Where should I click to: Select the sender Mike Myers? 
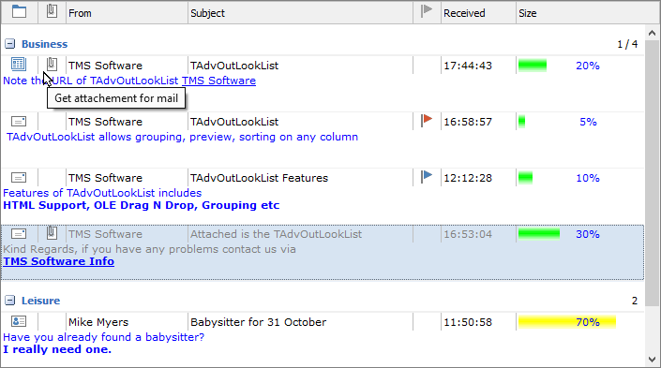98,322
